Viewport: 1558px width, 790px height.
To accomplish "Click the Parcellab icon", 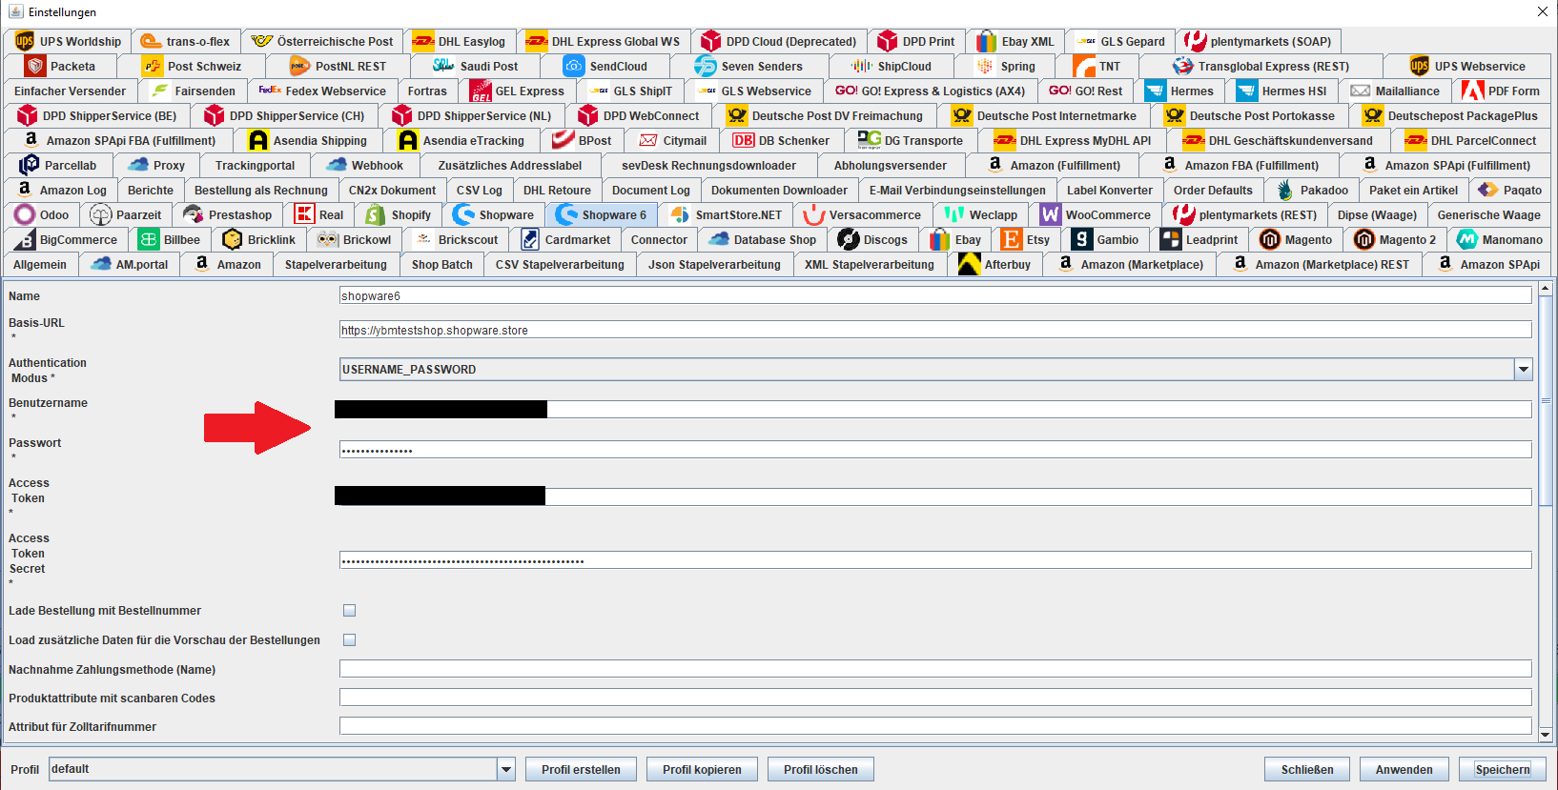I will click(x=30, y=165).
